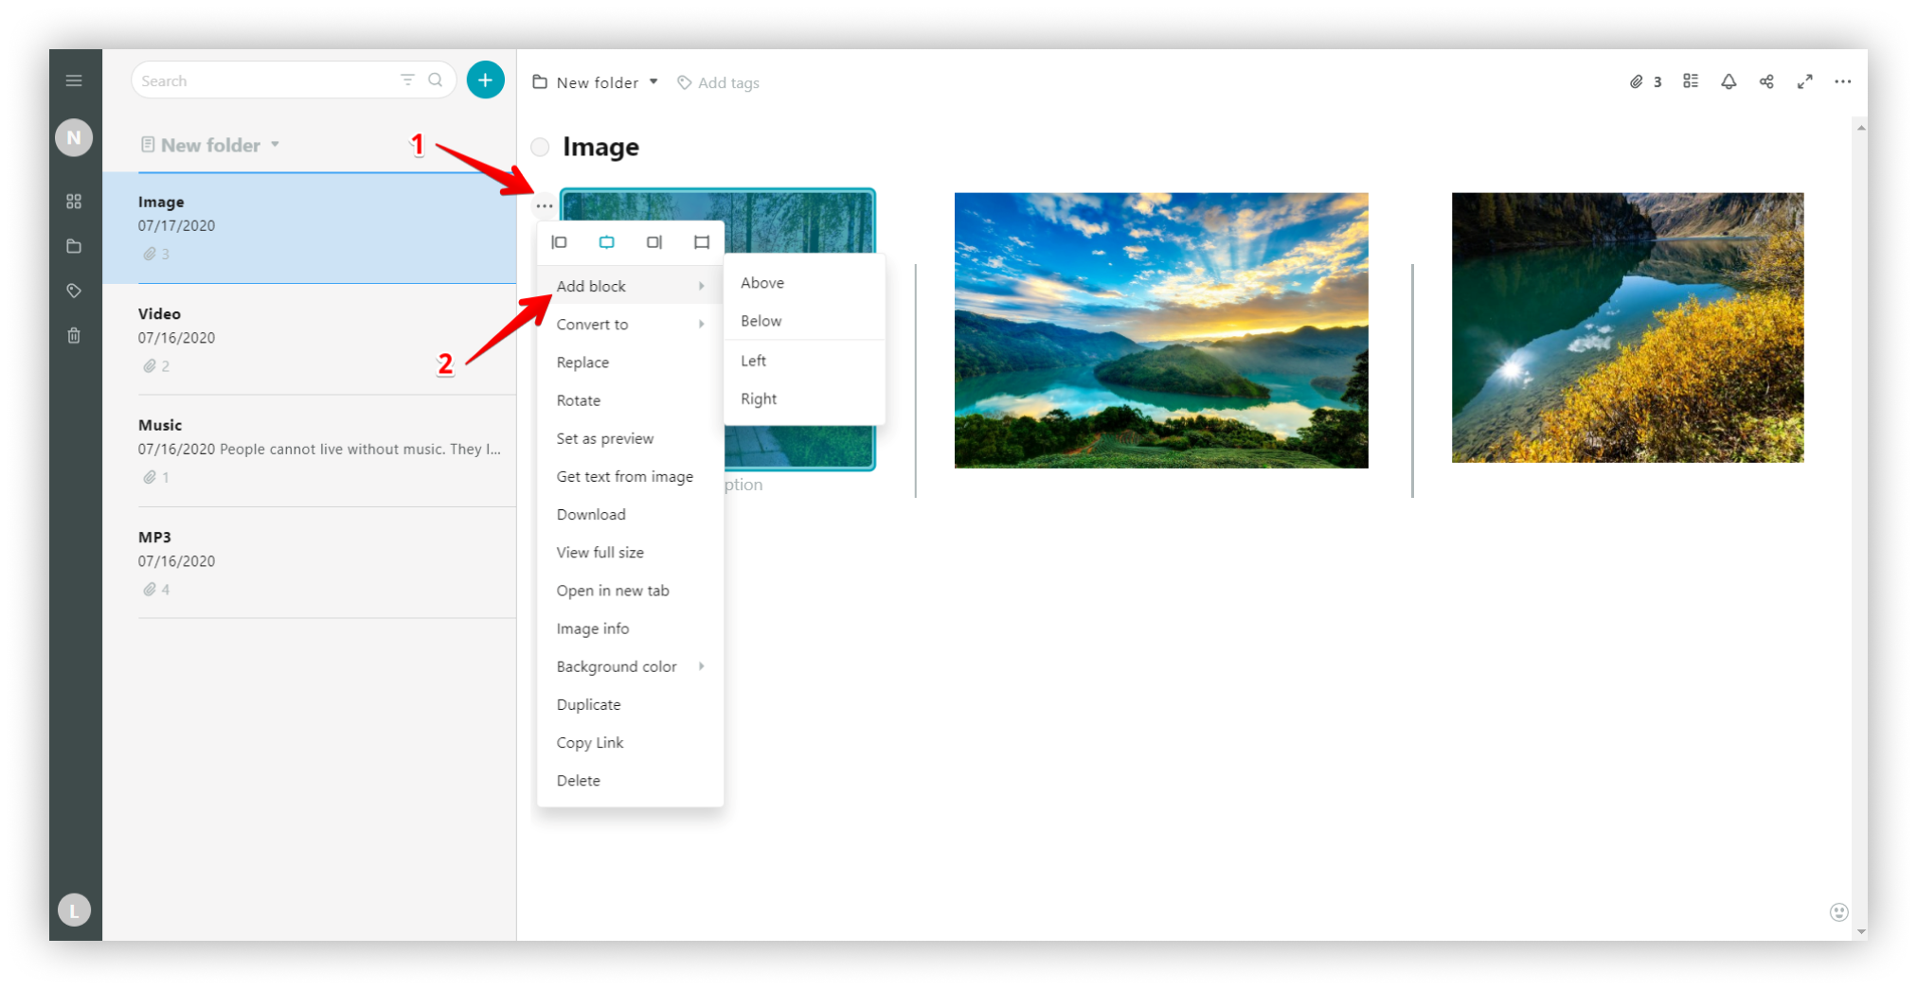The image size is (1917, 990).
Task: Select Open in new tab
Action: (630, 591)
